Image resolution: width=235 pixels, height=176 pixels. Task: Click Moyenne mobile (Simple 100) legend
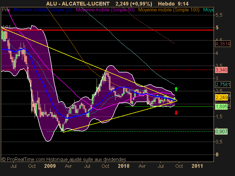click(169, 10)
